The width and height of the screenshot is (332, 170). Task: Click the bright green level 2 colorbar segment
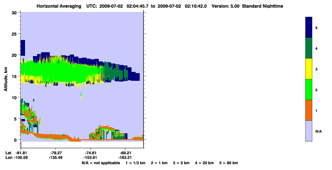click(x=309, y=89)
